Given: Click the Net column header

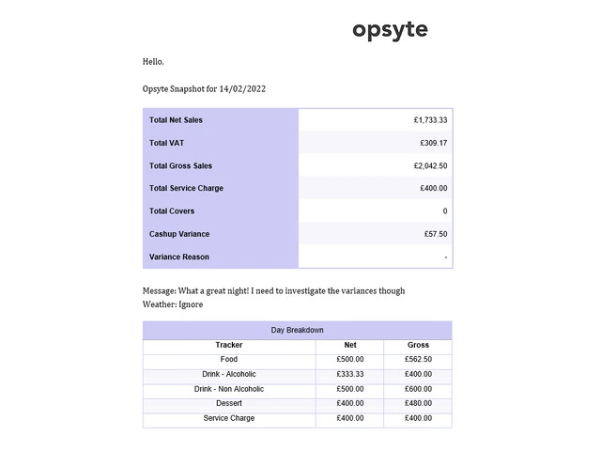Looking at the screenshot, I should [x=350, y=345].
